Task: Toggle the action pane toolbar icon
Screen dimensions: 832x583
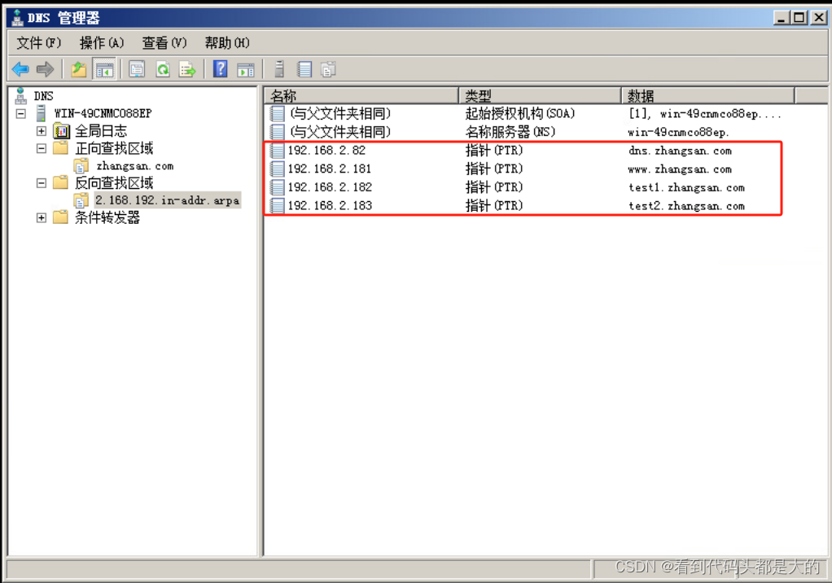Action: (x=246, y=69)
